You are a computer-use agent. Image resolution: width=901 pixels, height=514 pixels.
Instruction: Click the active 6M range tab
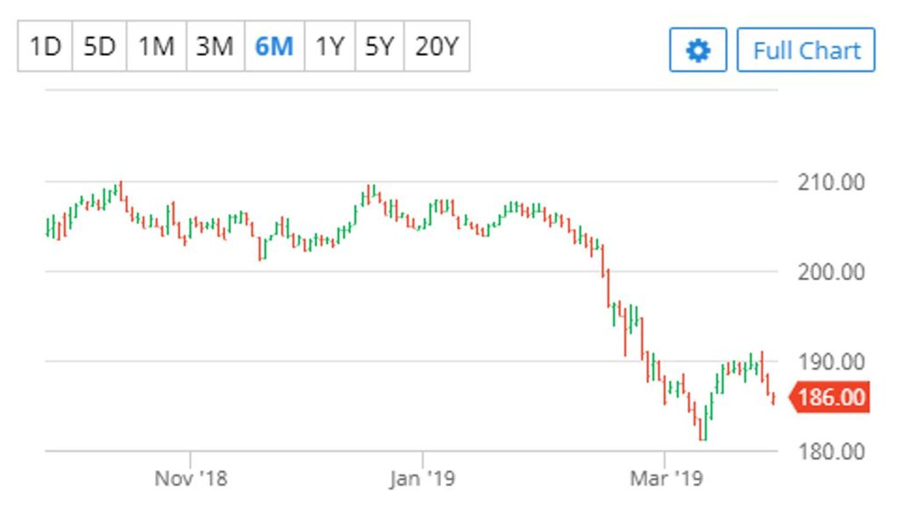[x=274, y=46]
